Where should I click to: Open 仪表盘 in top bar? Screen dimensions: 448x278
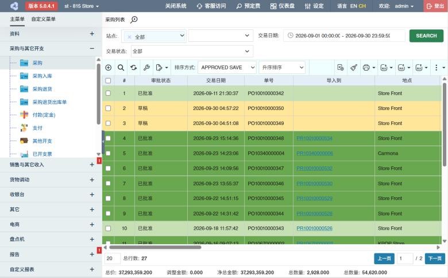click(282, 6)
